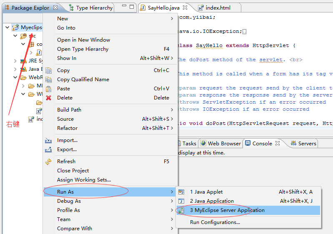Screen dimensions: 333x234
Task: Close the Console tab with its X
Action: click(x=277, y=143)
